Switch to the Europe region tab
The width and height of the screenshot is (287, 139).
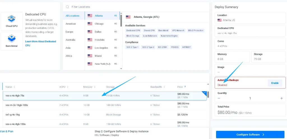coord(70,32)
